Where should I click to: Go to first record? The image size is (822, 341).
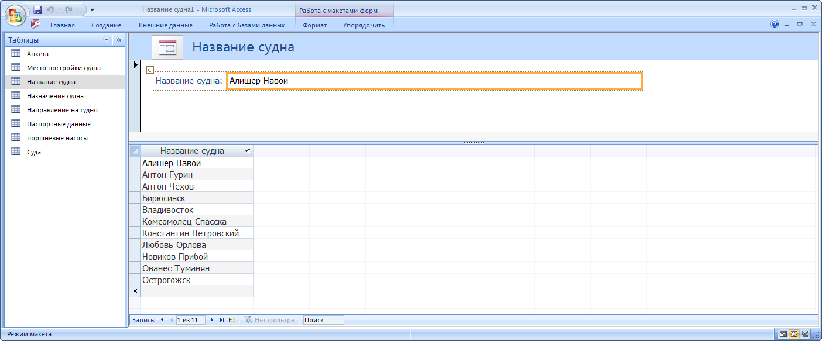pyautogui.click(x=162, y=320)
